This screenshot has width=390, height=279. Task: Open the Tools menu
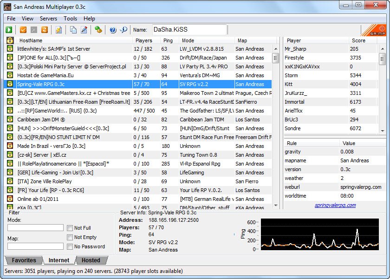70,19
